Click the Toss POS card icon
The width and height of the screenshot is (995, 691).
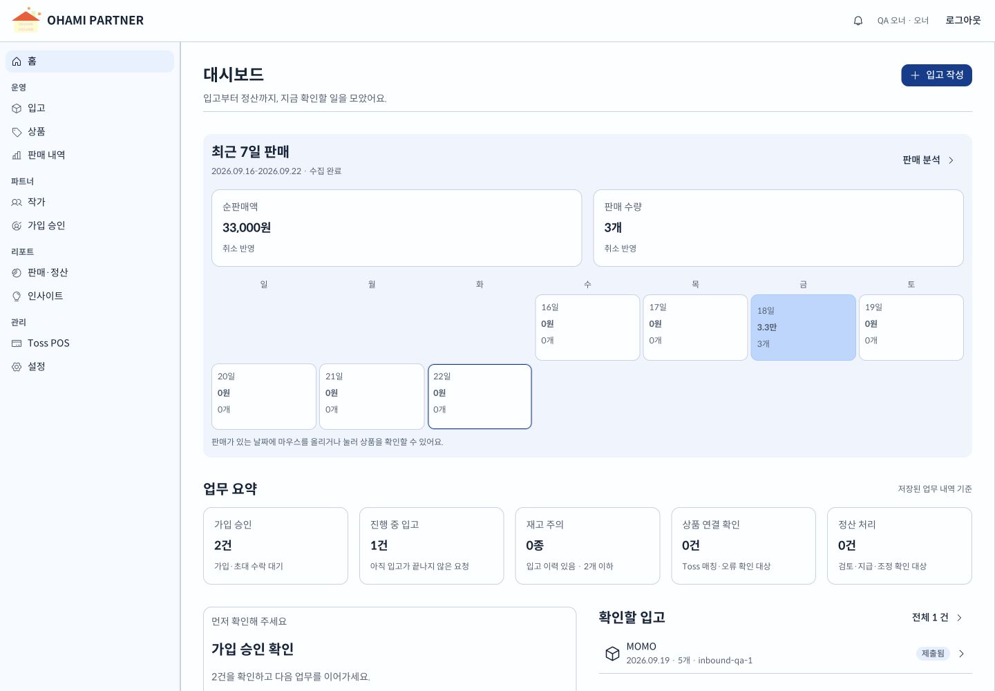pyautogui.click(x=17, y=343)
